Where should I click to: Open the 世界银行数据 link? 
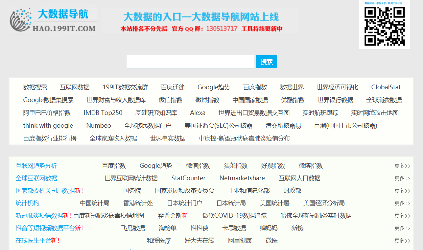pyautogui.click(x=335, y=100)
